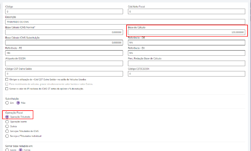Viewport: 251px width, 151px height.
Task: Select Sim under Substituição
Action: [x=7, y=103]
